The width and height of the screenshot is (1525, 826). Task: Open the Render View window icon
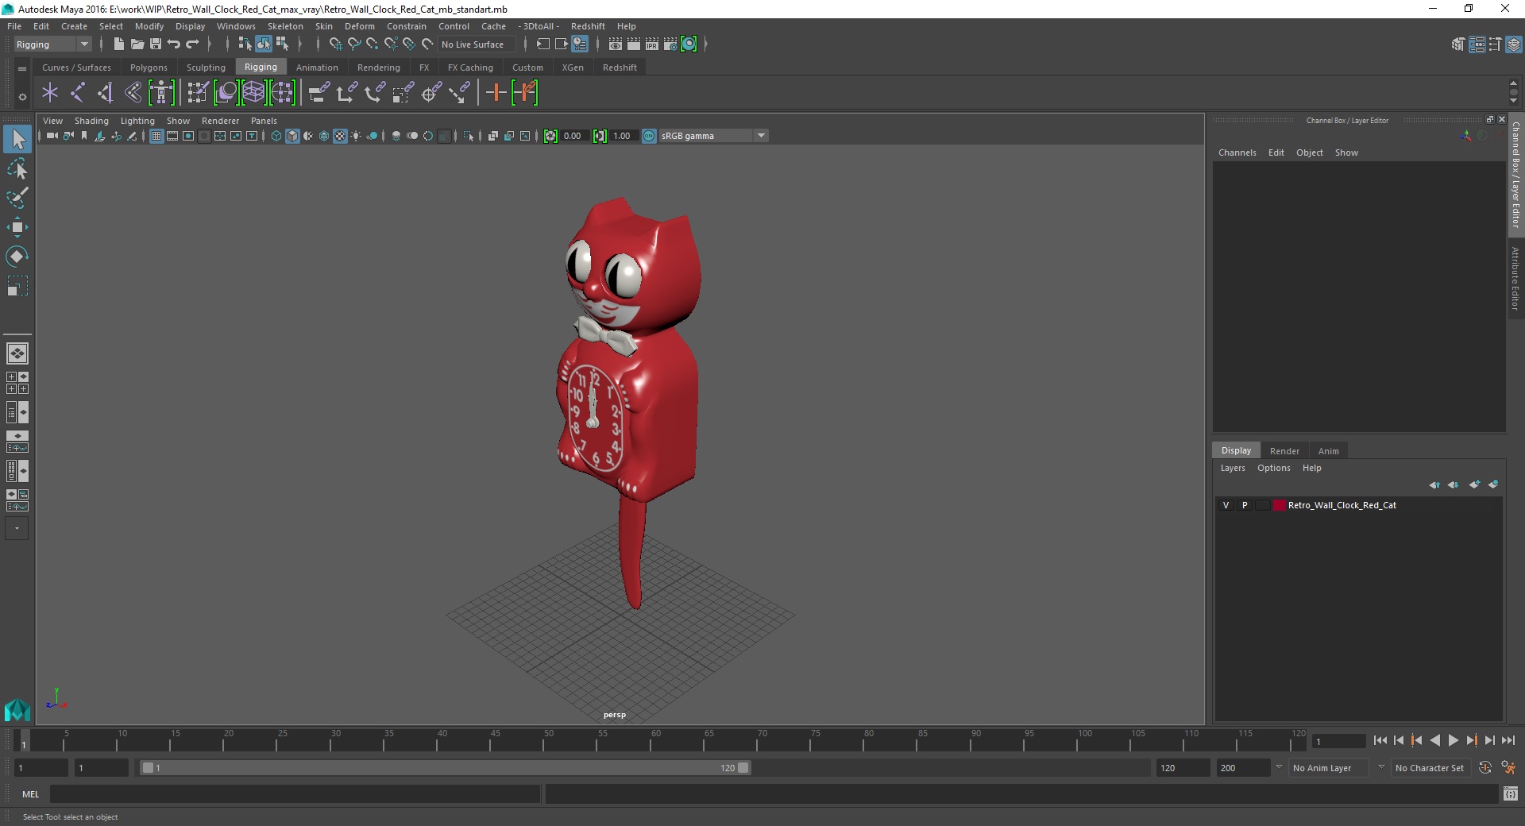click(x=615, y=44)
